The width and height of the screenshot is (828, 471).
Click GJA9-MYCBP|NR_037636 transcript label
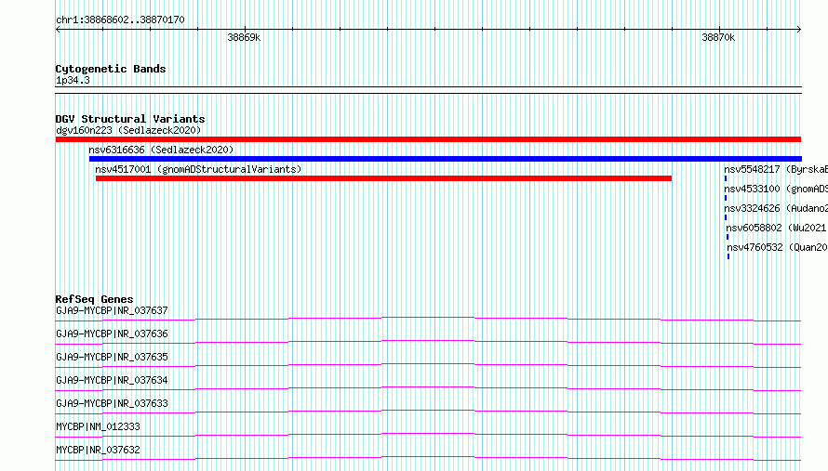pos(112,334)
